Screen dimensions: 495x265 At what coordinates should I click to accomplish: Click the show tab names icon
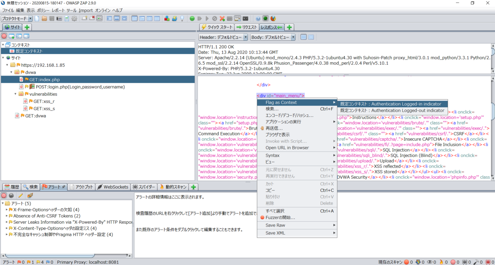point(99,19)
